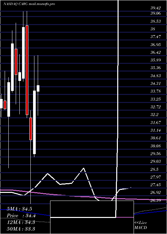167x234 pixels.
Task: Click the 12MA : 34.3 legend entry
Action: 21,222
